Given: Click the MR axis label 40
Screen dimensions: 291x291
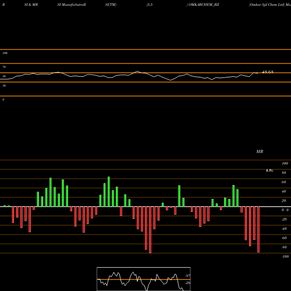Looking at the screenshot, I should pyautogui.click(x=284, y=191).
